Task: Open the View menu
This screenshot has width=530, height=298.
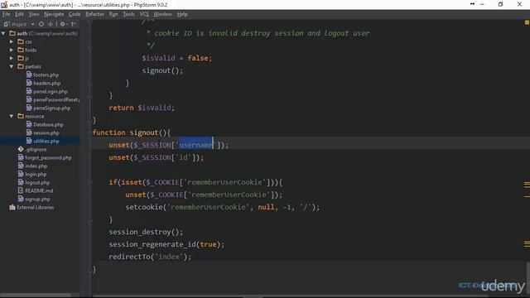Action: [x=34, y=14]
